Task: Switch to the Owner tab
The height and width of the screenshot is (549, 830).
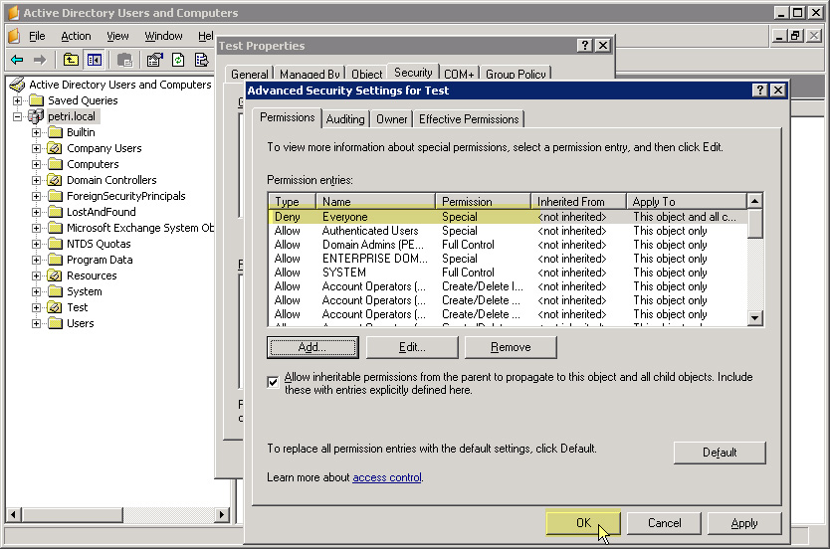Action: (x=392, y=119)
